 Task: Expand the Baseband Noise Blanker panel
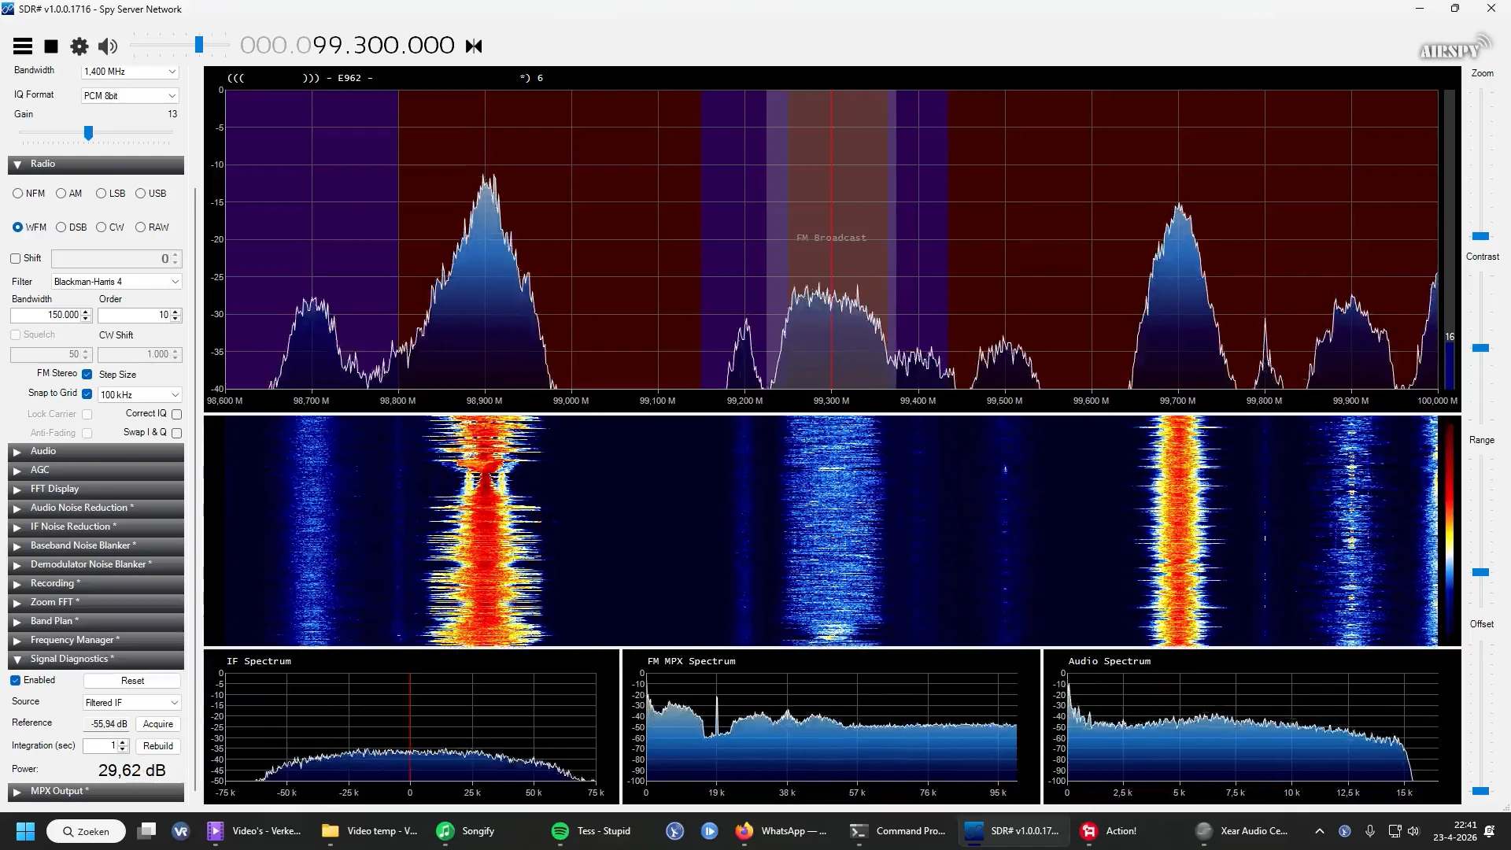pos(96,546)
